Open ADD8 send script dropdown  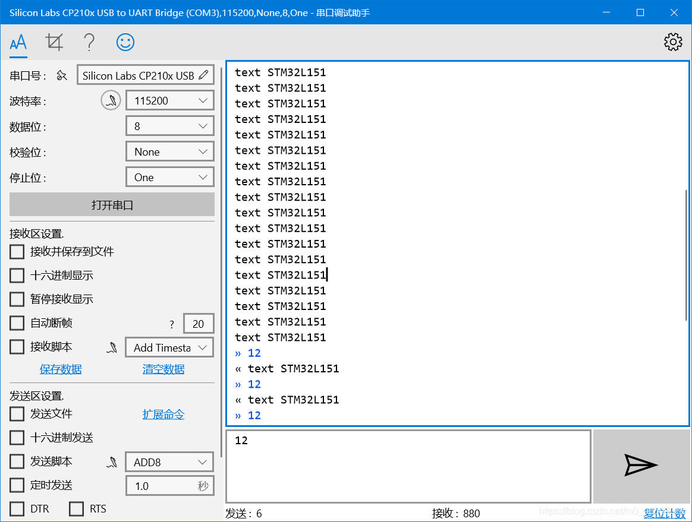point(170,462)
